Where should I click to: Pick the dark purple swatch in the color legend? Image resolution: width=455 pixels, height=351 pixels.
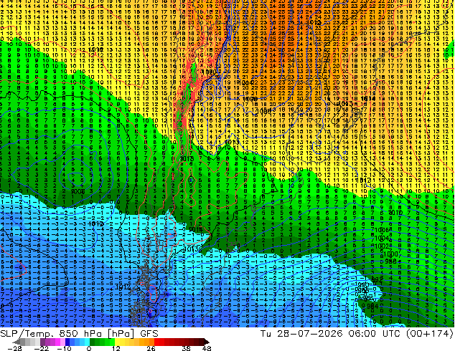42,342
